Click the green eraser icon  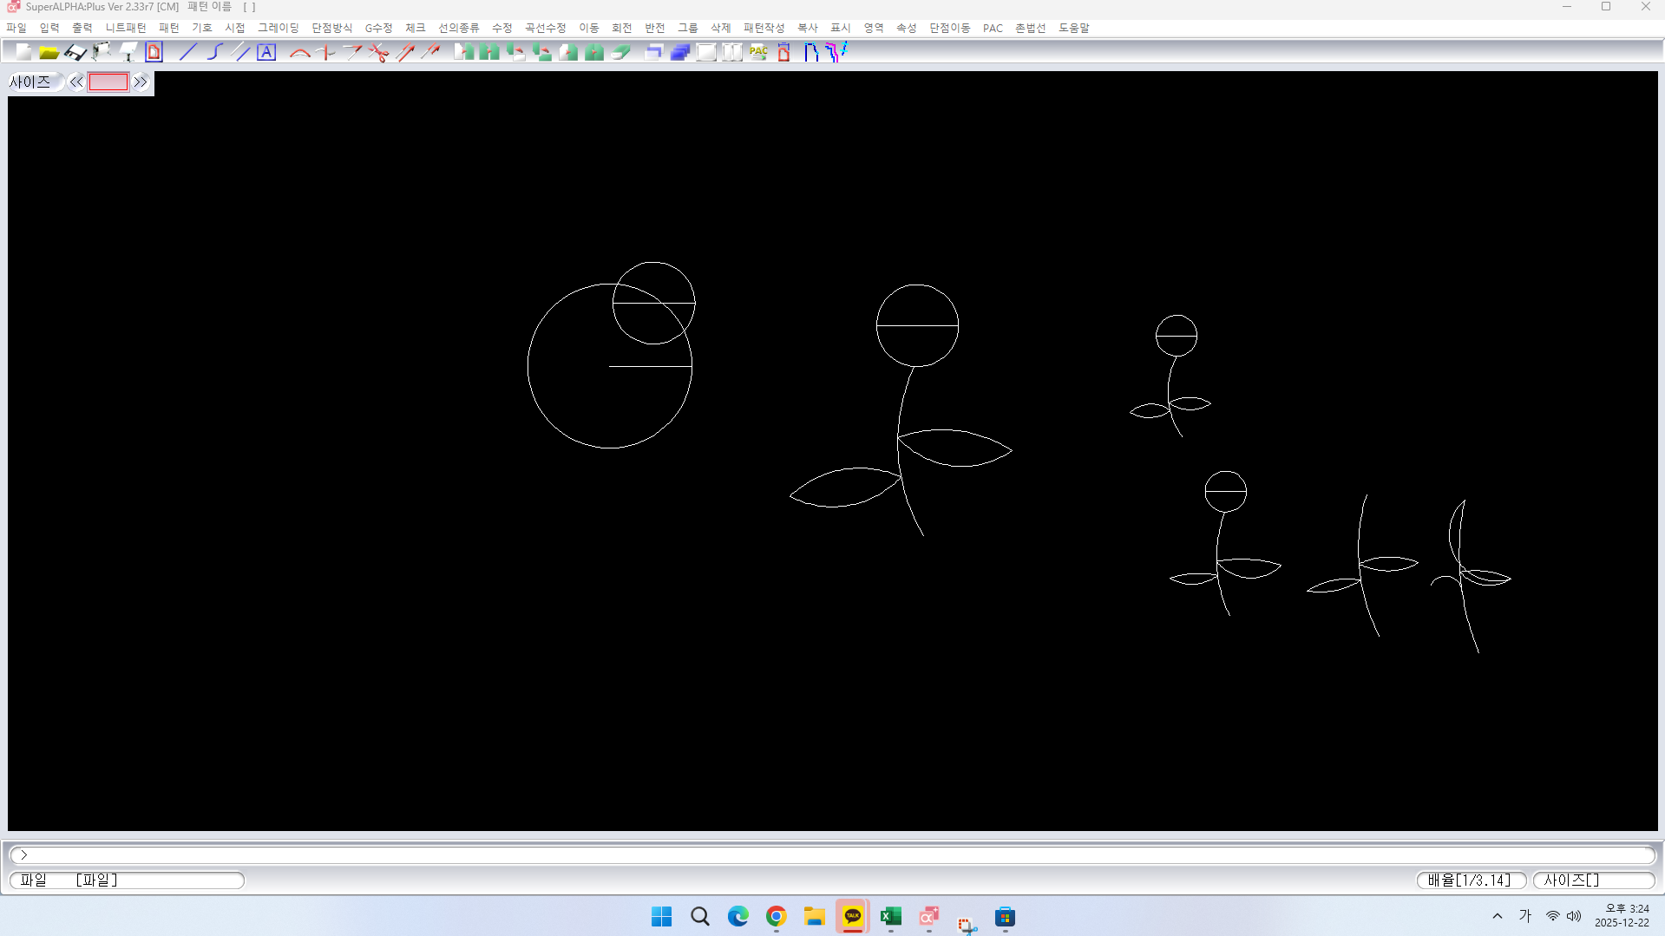[x=620, y=52]
